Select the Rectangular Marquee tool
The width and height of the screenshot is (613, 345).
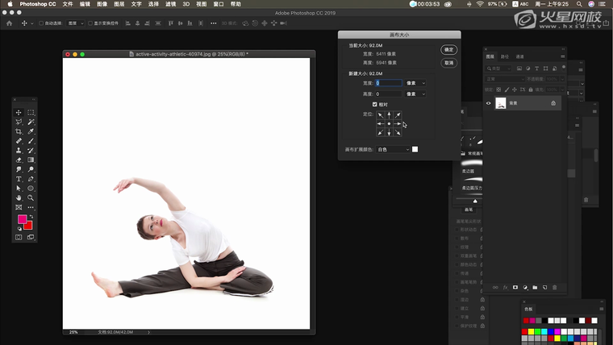tap(31, 113)
